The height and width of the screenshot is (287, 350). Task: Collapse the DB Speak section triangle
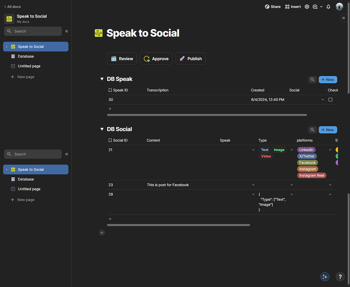(102, 79)
